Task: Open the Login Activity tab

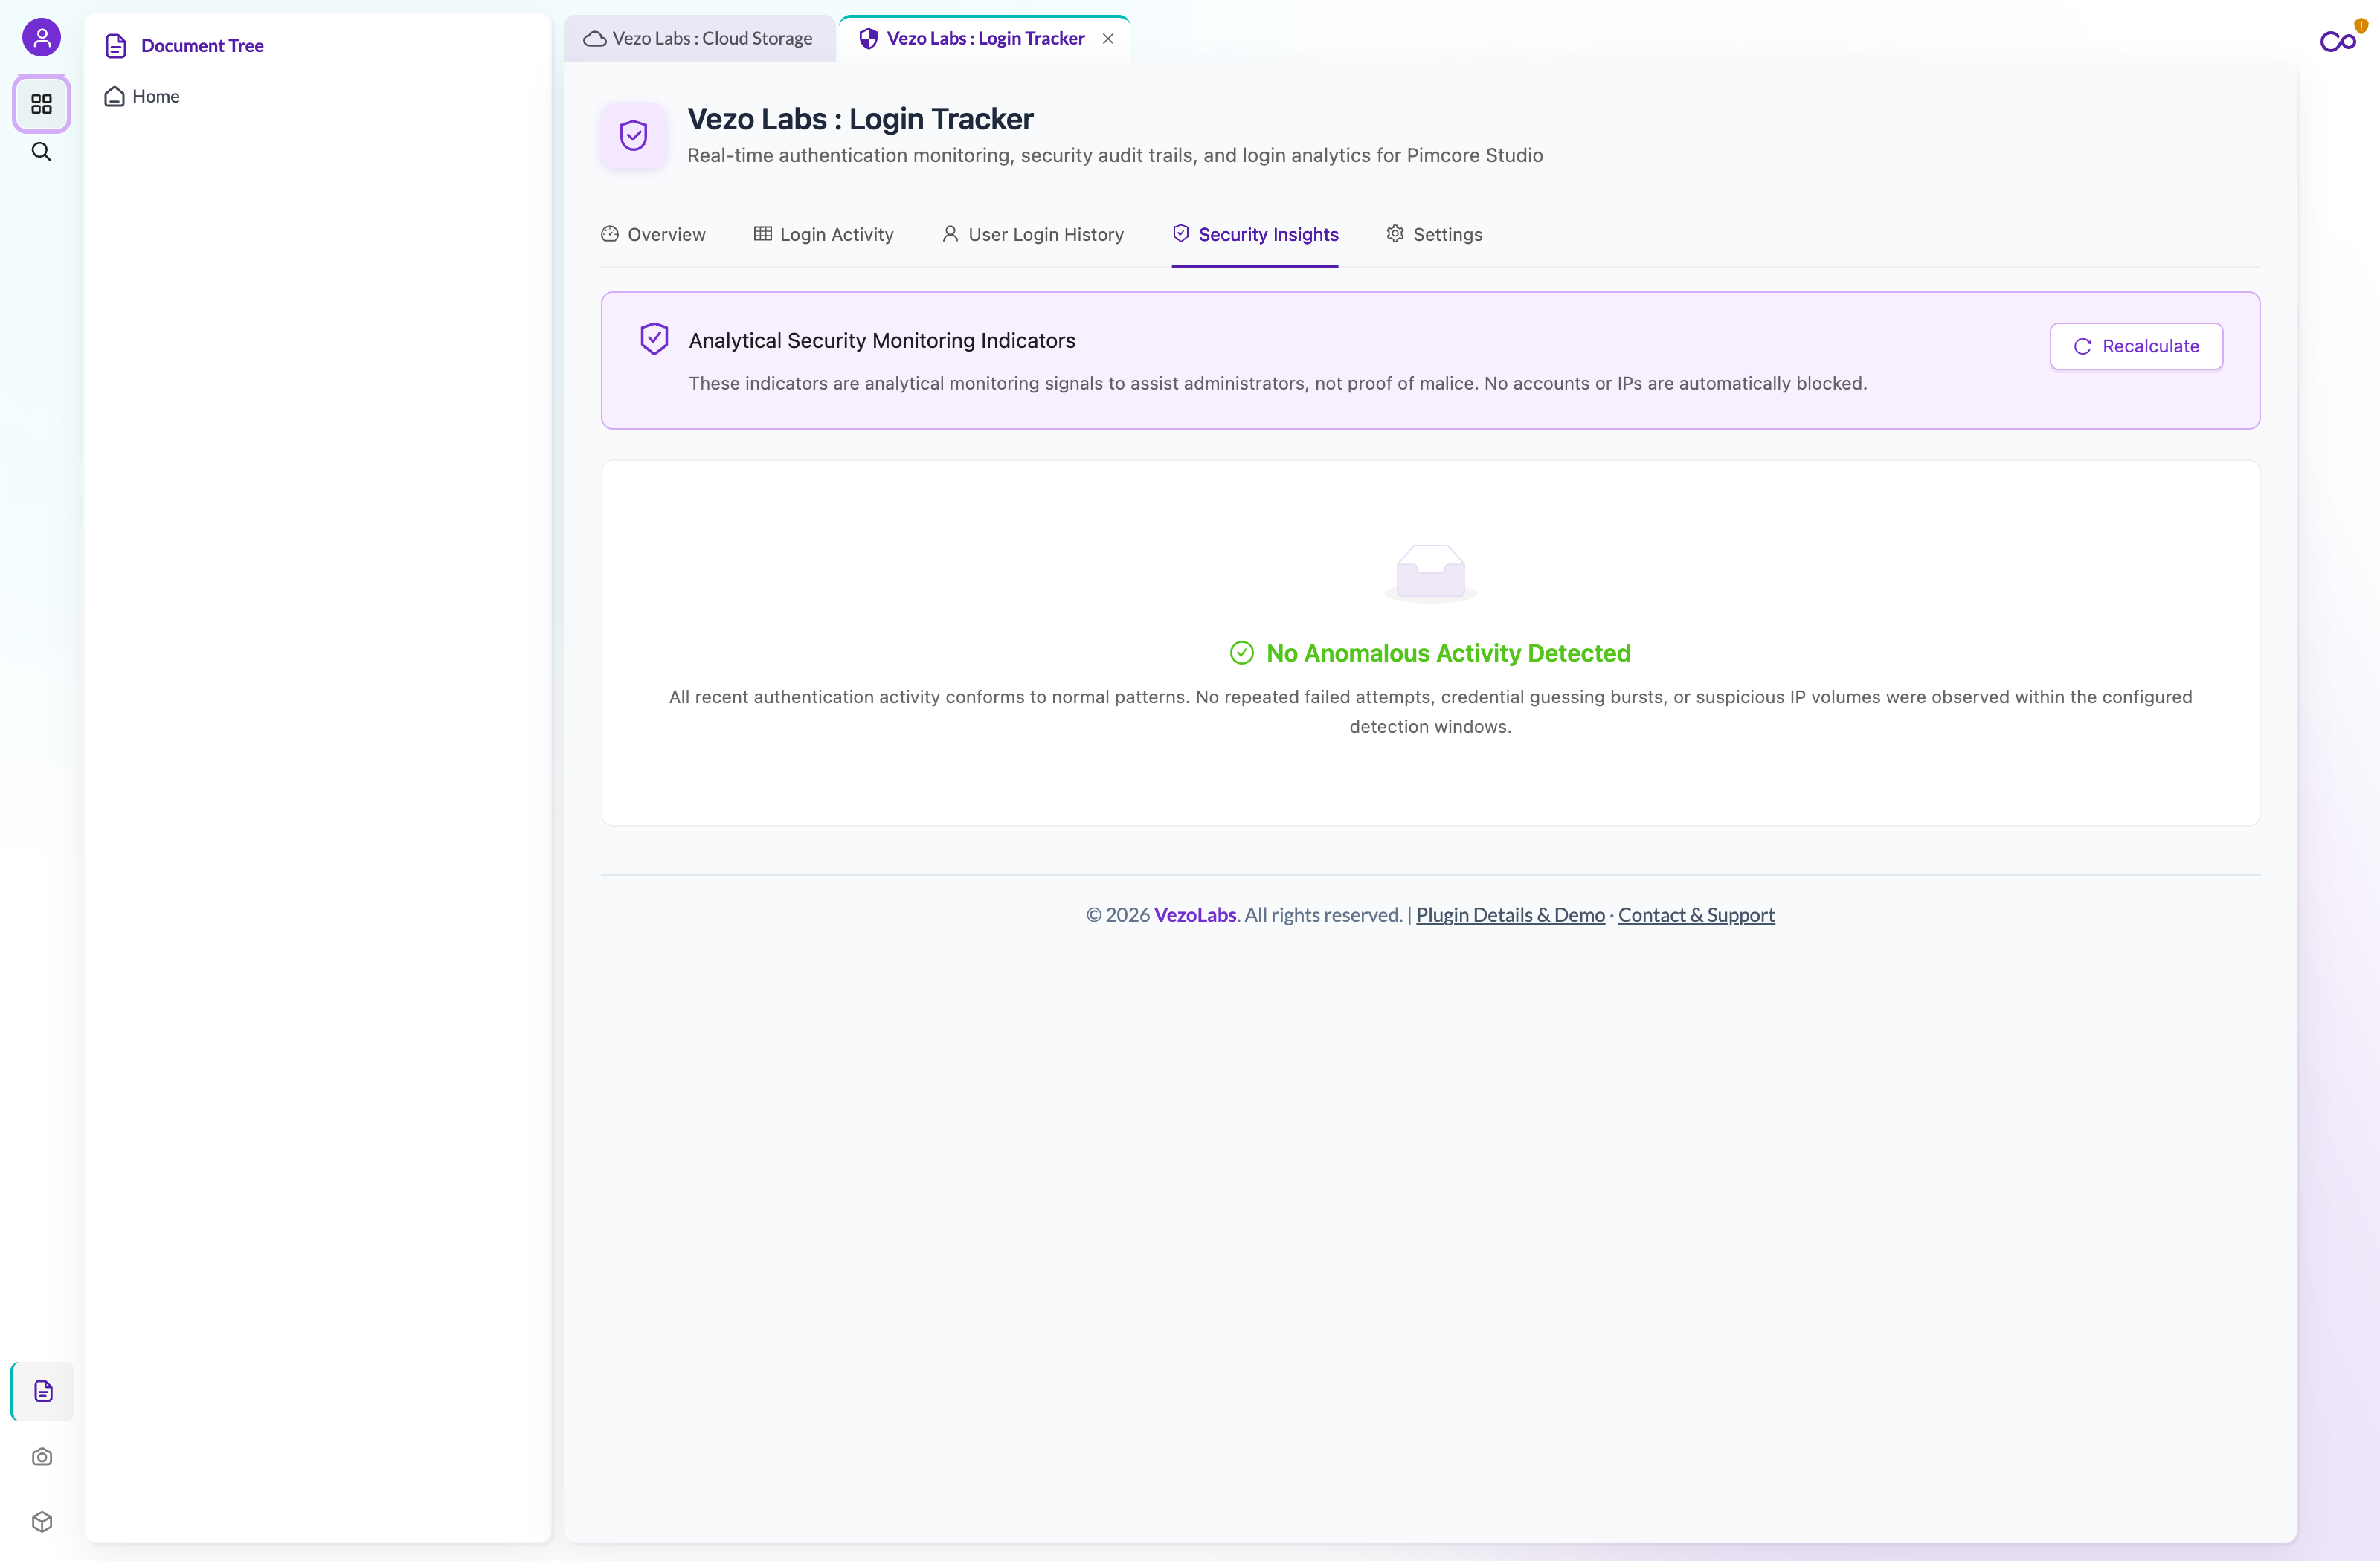Action: 823,234
